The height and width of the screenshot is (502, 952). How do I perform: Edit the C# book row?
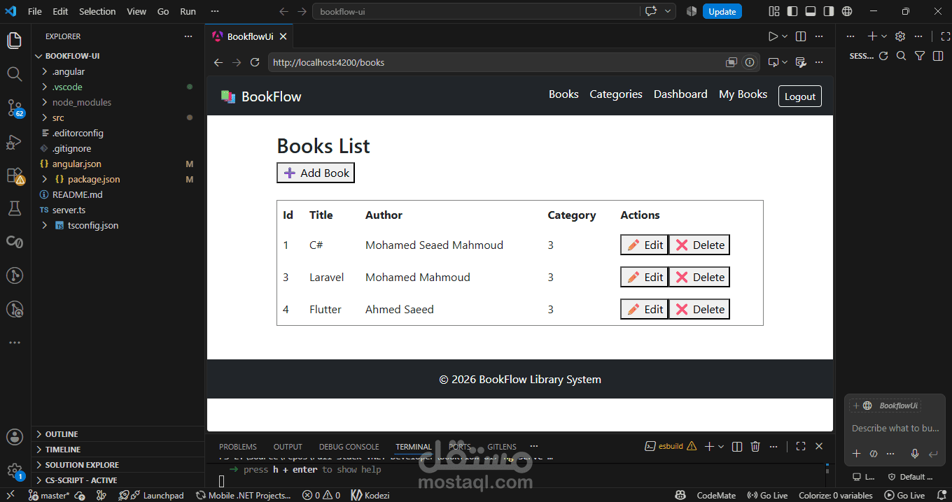pos(645,245)
